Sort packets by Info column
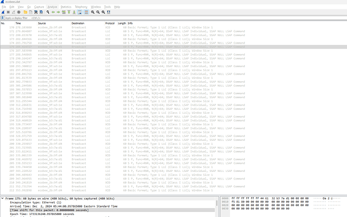Viewport: 347px width, 217px height. click(237, 23)
